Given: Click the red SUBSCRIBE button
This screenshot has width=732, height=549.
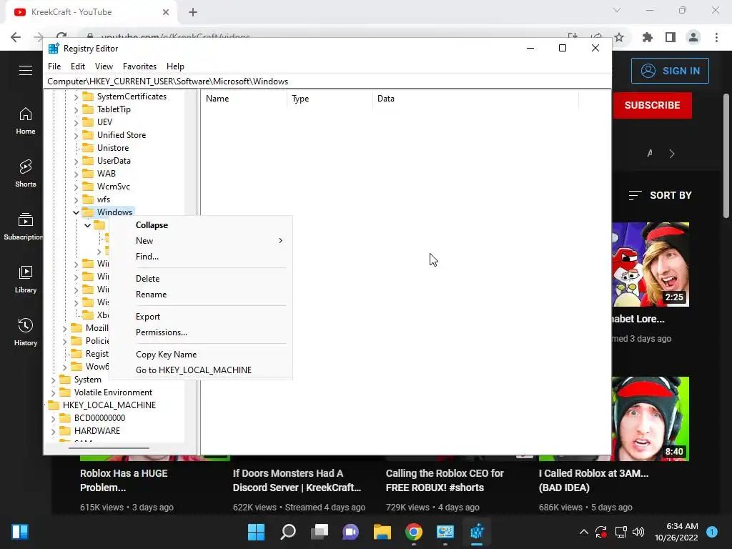Looking at the screenshot, I should click(652, 106).
